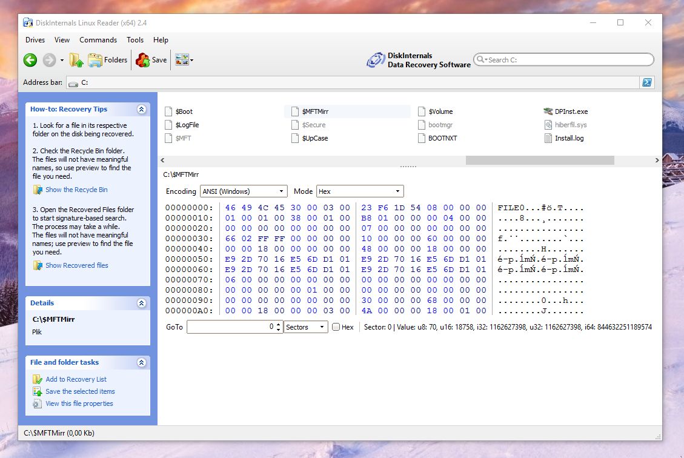Click the Add to Recovery List icon
Screen dimensions: 684x458
point(38,379)
